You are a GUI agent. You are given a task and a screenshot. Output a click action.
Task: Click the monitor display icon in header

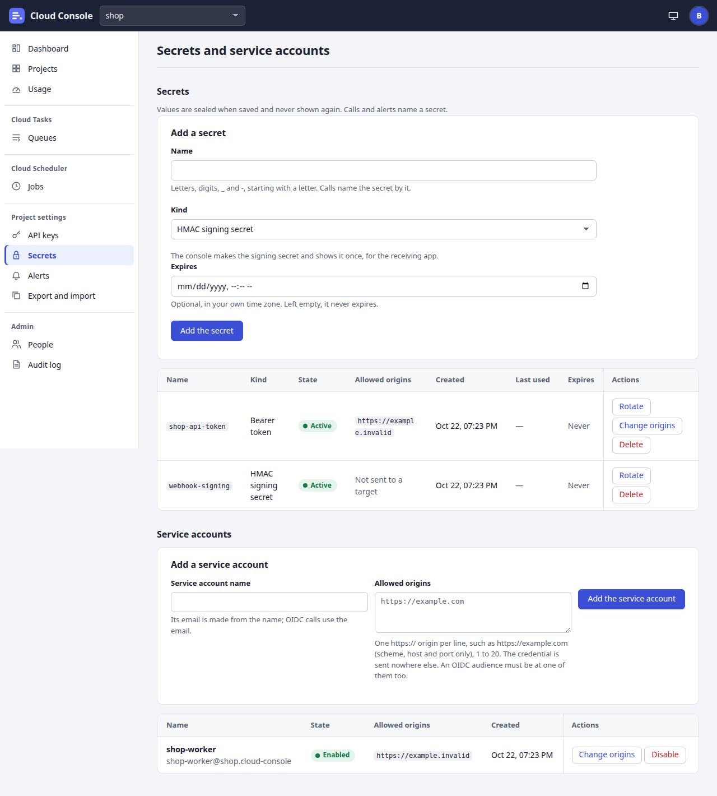point(673,16)
